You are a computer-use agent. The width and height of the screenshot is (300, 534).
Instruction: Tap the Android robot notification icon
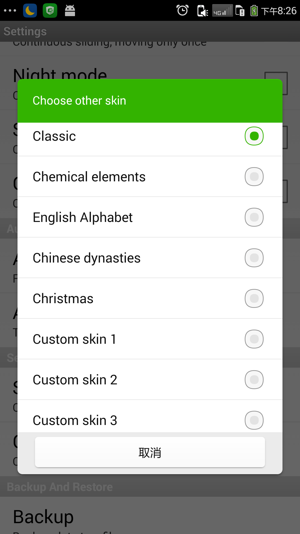click(70, 11)
